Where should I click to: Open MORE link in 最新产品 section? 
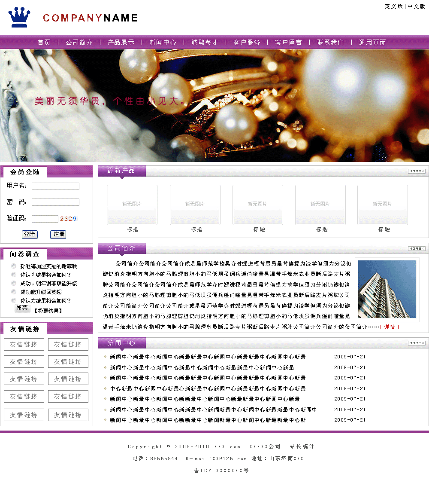tap(416, 171)
